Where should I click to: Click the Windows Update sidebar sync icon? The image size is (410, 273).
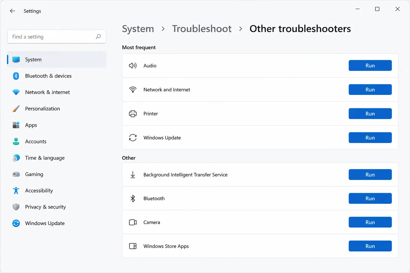pyautogui.click(x=16, y=223)
